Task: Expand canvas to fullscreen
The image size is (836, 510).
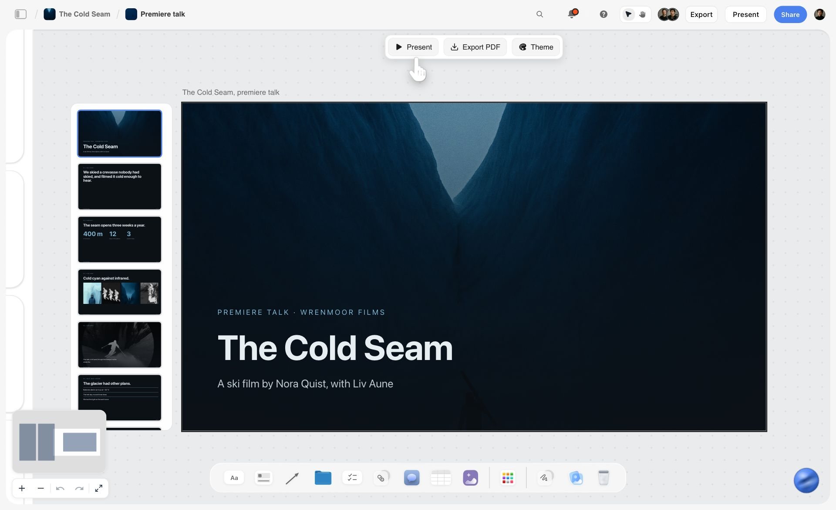Action: [99, 488]
